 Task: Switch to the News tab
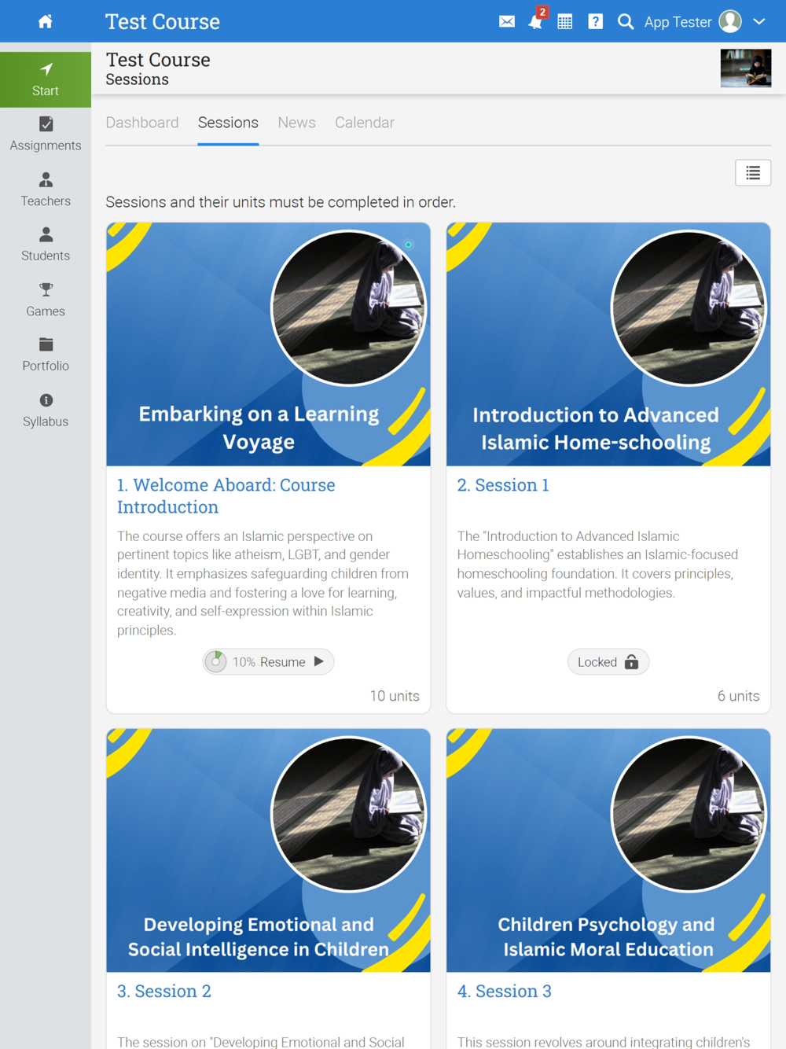pos(296,123)
